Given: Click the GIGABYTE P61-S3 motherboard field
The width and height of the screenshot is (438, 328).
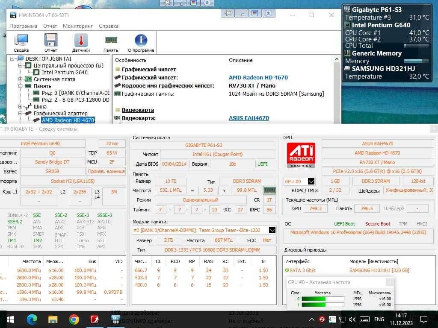Looking at the screenshot, I should 204,145.
